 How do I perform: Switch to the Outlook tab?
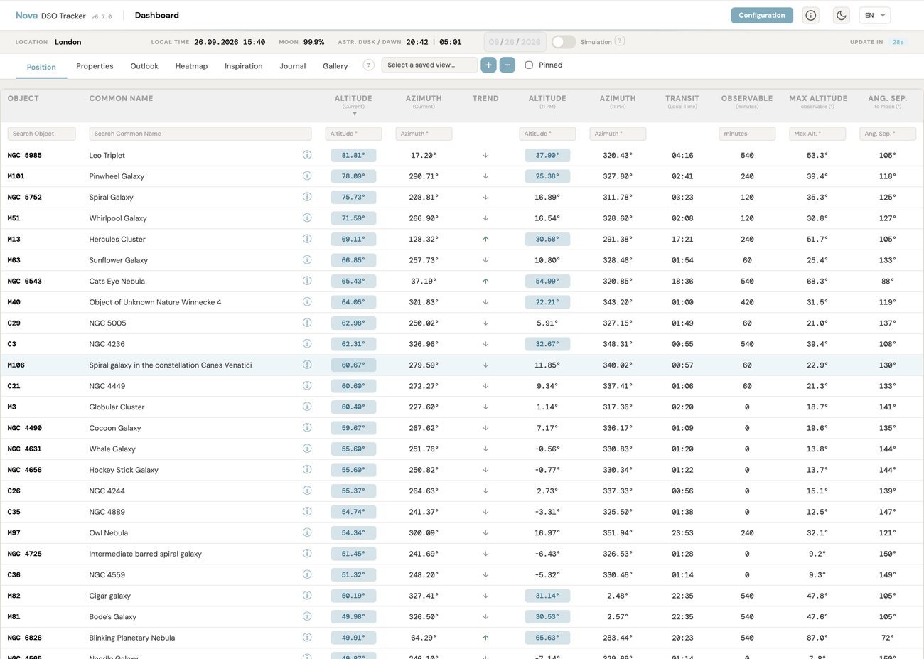(x=144, y=66)
